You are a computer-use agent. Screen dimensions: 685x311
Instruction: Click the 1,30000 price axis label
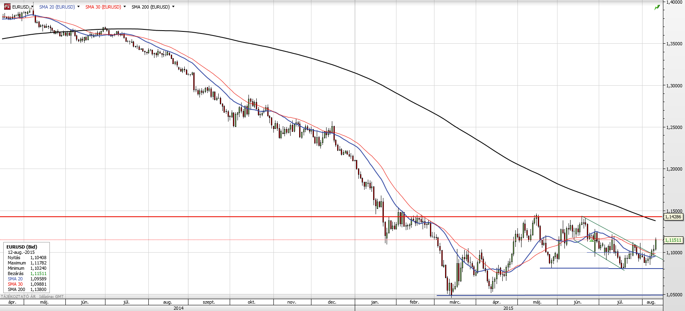(x=674, y=86)
